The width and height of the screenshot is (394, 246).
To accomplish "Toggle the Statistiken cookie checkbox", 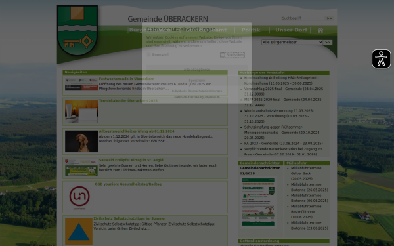I will [223, 54].
